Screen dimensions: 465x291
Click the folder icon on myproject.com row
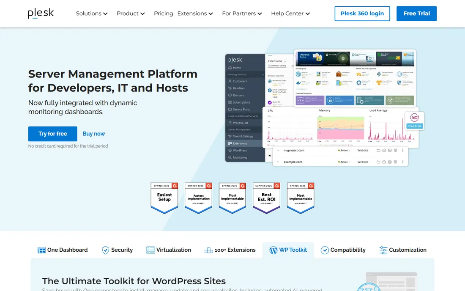tap(378, 151)
